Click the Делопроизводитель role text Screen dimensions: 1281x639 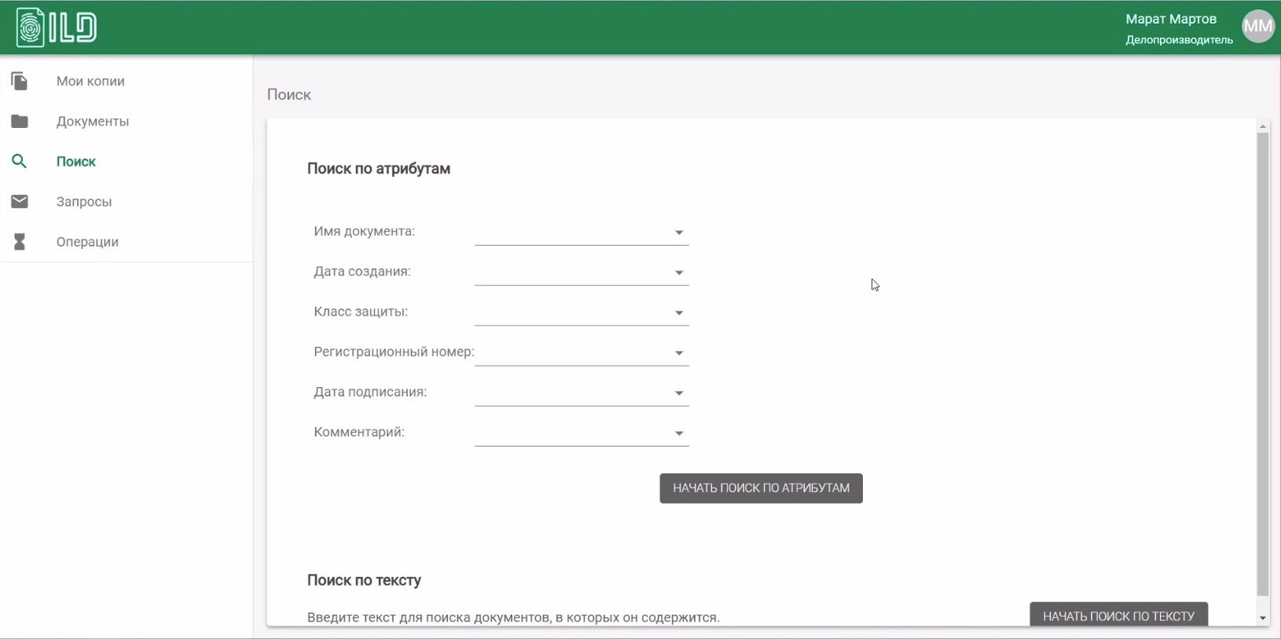tap(1179, 40)
